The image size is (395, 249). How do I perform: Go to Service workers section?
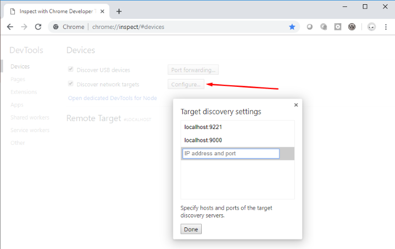[x=29, y=130]
